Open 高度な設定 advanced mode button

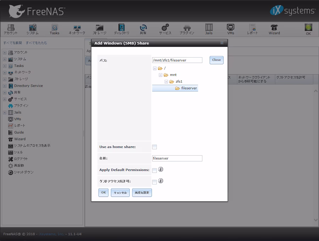coord(142,193)
